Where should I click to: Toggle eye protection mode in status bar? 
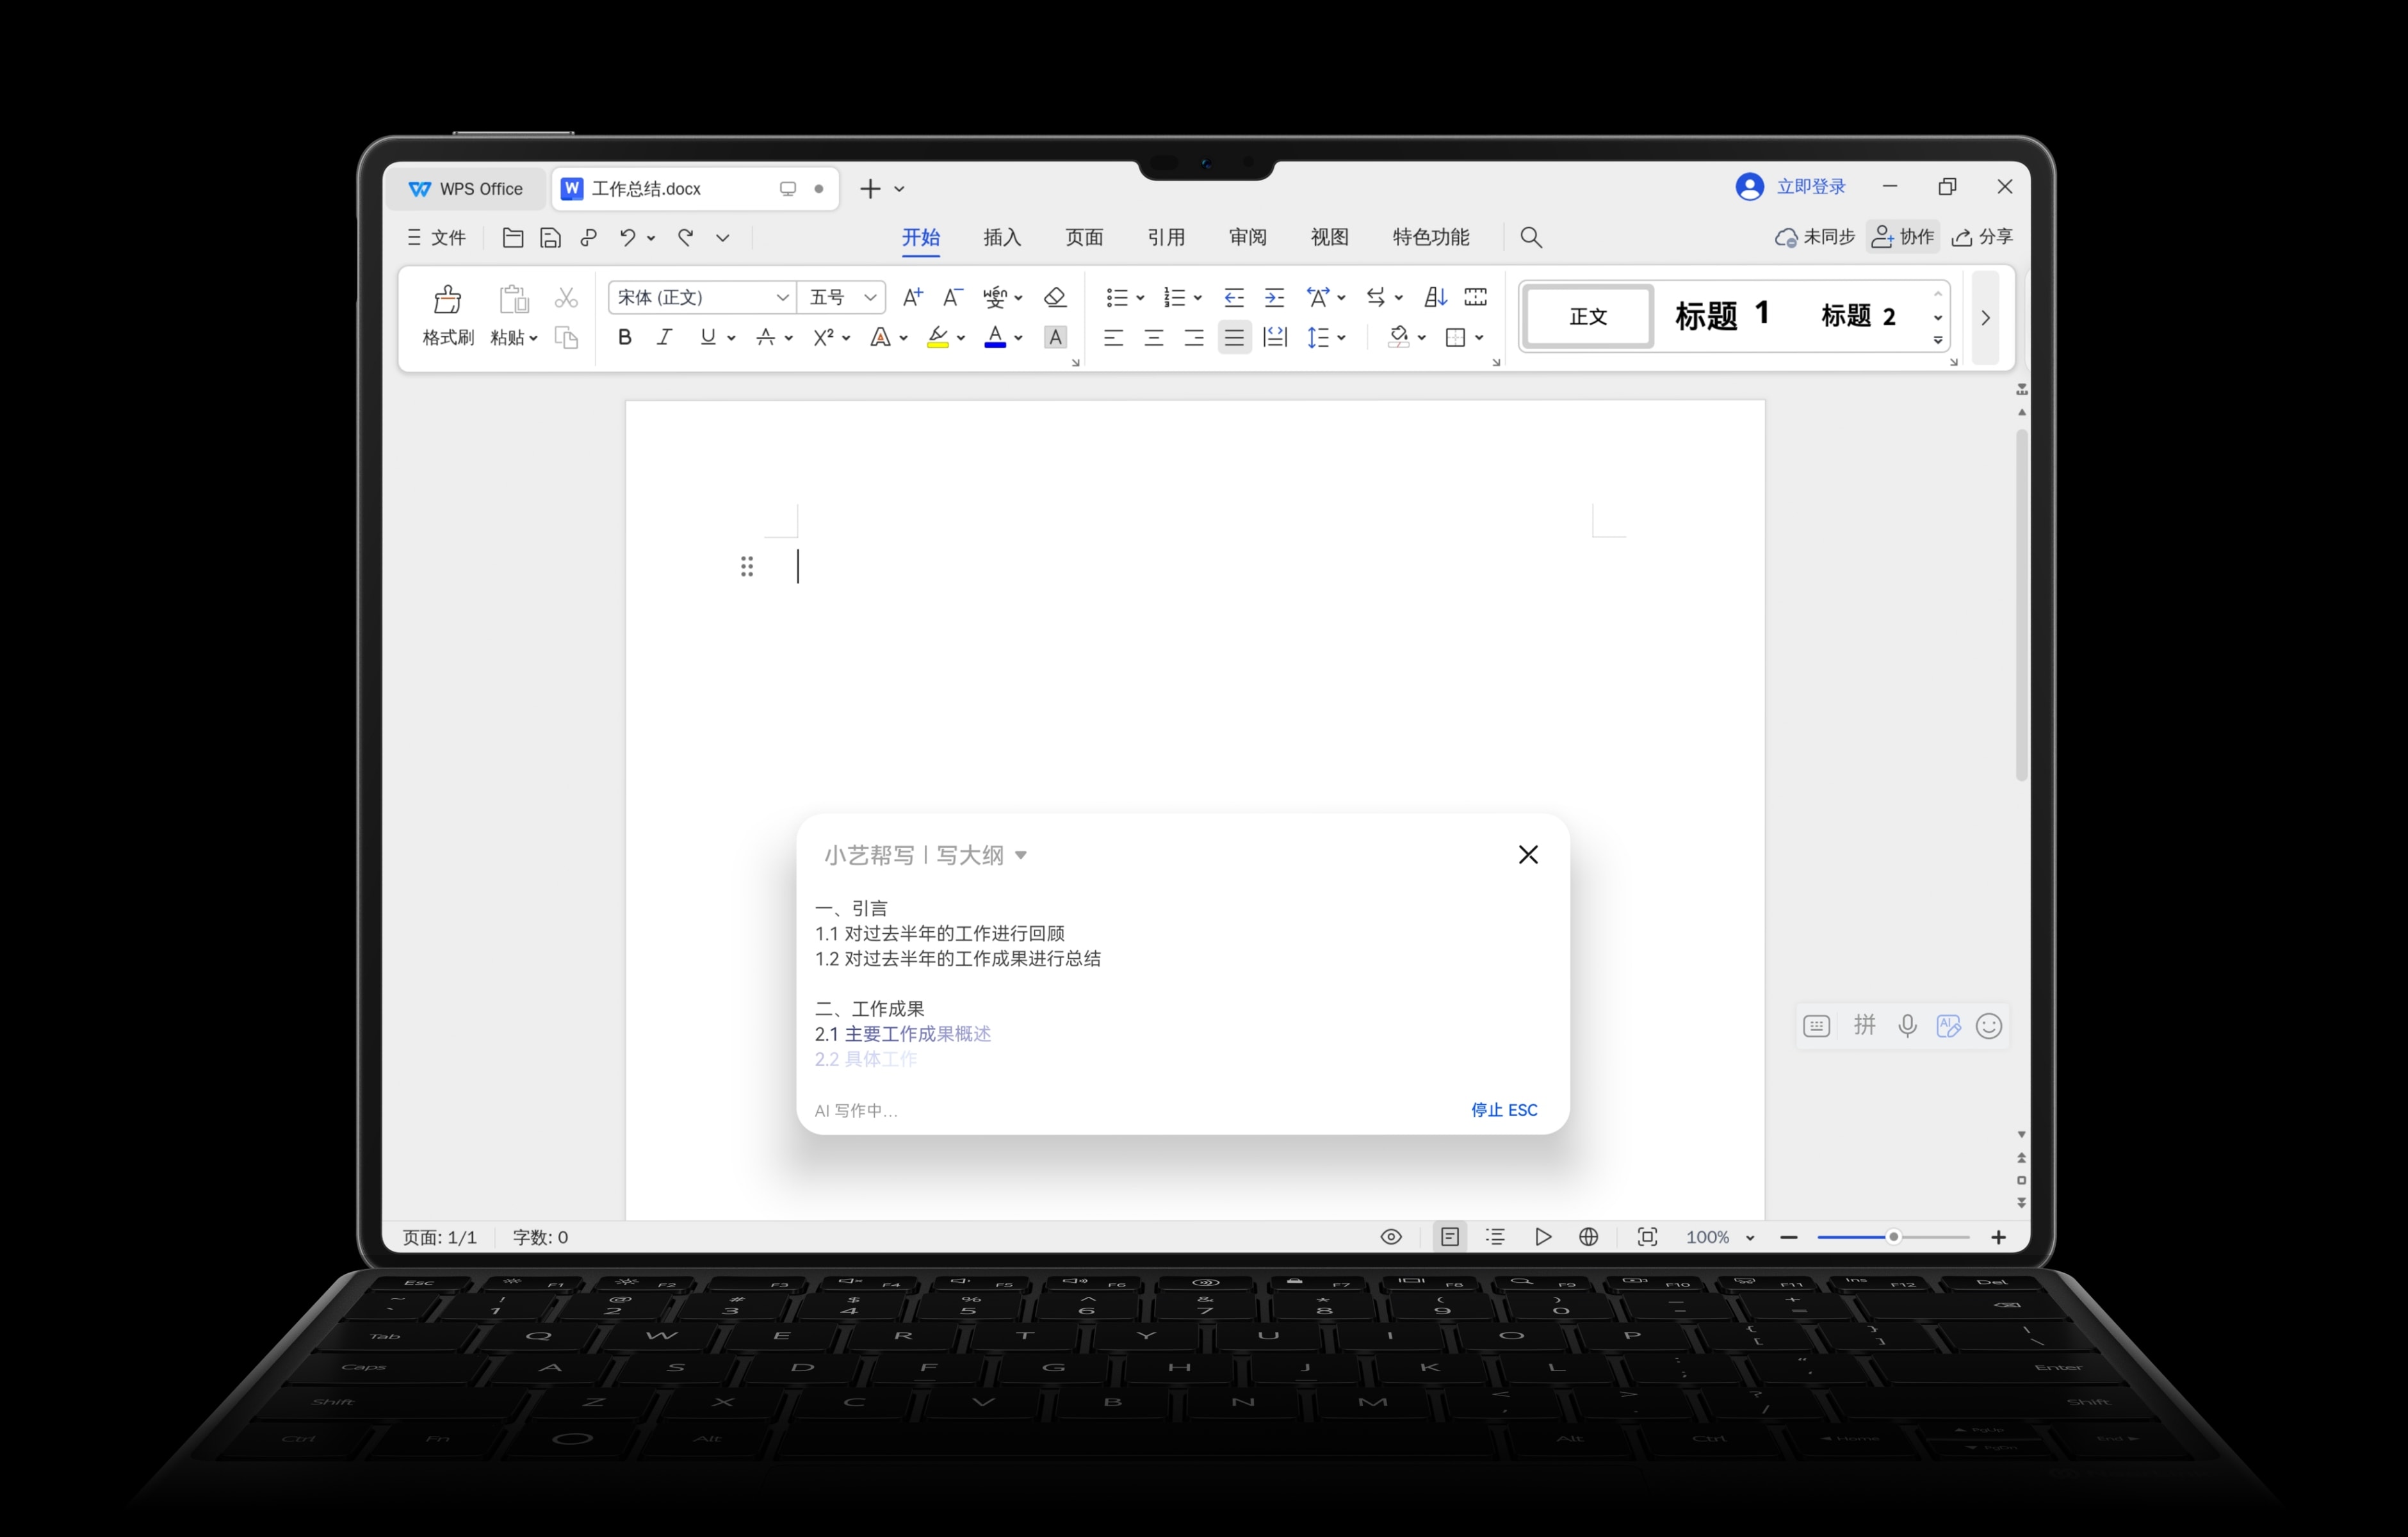(x=1390, y=1237)
